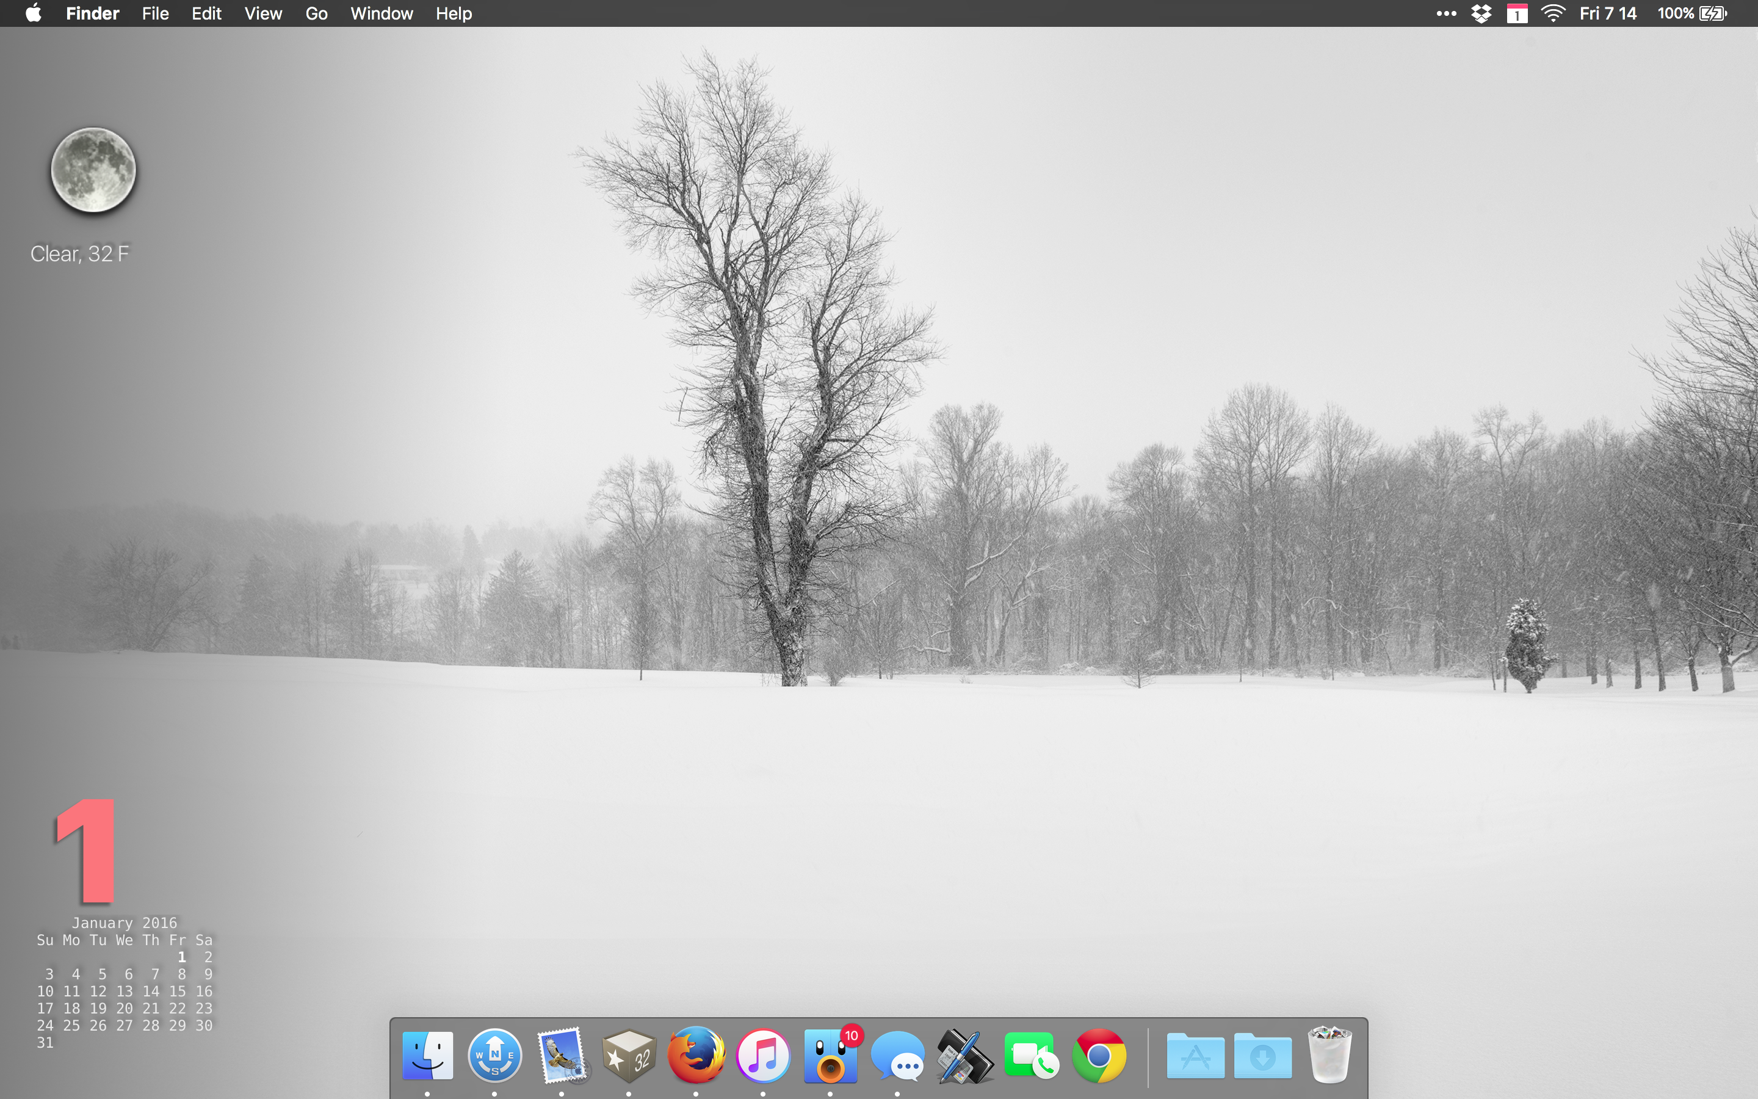This screenshot has height=1099, width=1758.
Task: Click the Finder face icon in Dock
Action: click(427, 1056)
